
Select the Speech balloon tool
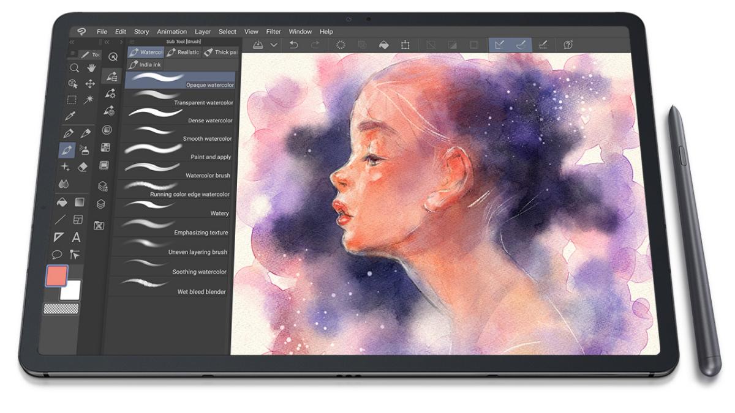[x=58, y=255]
